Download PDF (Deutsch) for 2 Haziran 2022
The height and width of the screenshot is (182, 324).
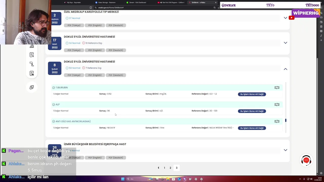tap(116, 25)
